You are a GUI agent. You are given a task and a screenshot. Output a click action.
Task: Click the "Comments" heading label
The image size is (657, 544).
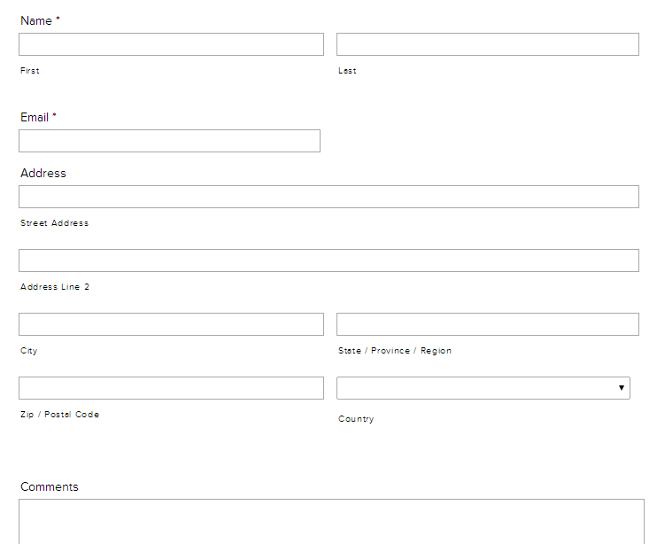coord(50,486)
